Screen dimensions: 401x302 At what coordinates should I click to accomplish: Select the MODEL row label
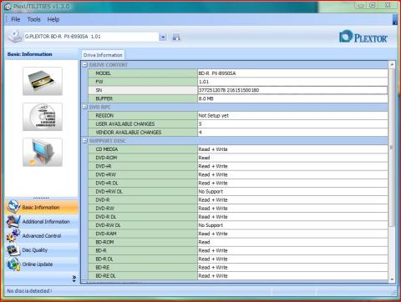click(x=143, y=73)
